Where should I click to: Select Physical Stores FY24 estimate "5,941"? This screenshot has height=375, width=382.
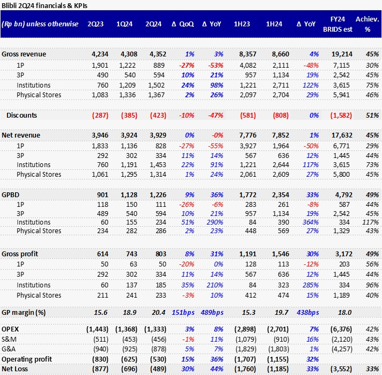[x=341, y=95]
